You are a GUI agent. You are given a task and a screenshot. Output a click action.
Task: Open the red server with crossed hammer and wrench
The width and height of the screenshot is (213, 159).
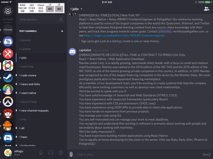(x=8, y=54)
